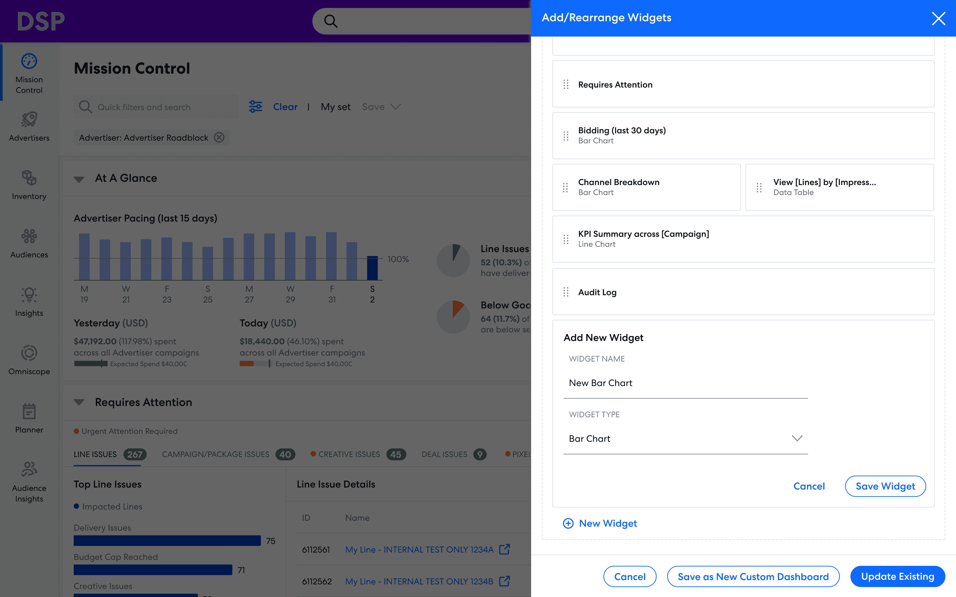Grab the drag handle on the KPI Summary widget
The height and width of the screenshot is (597, 956).
pos(566,239)
